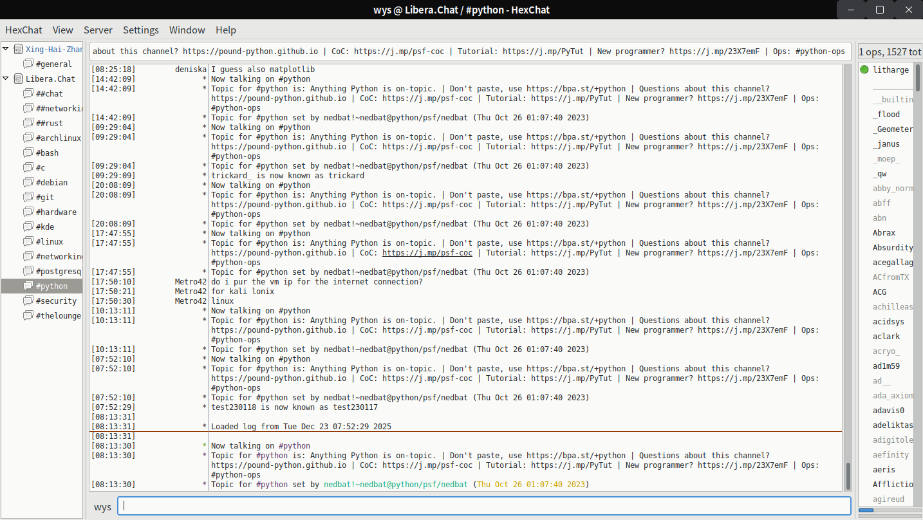Screen dimensions: 923x520
Task: Open the Window menu
Action: point(187,30)
